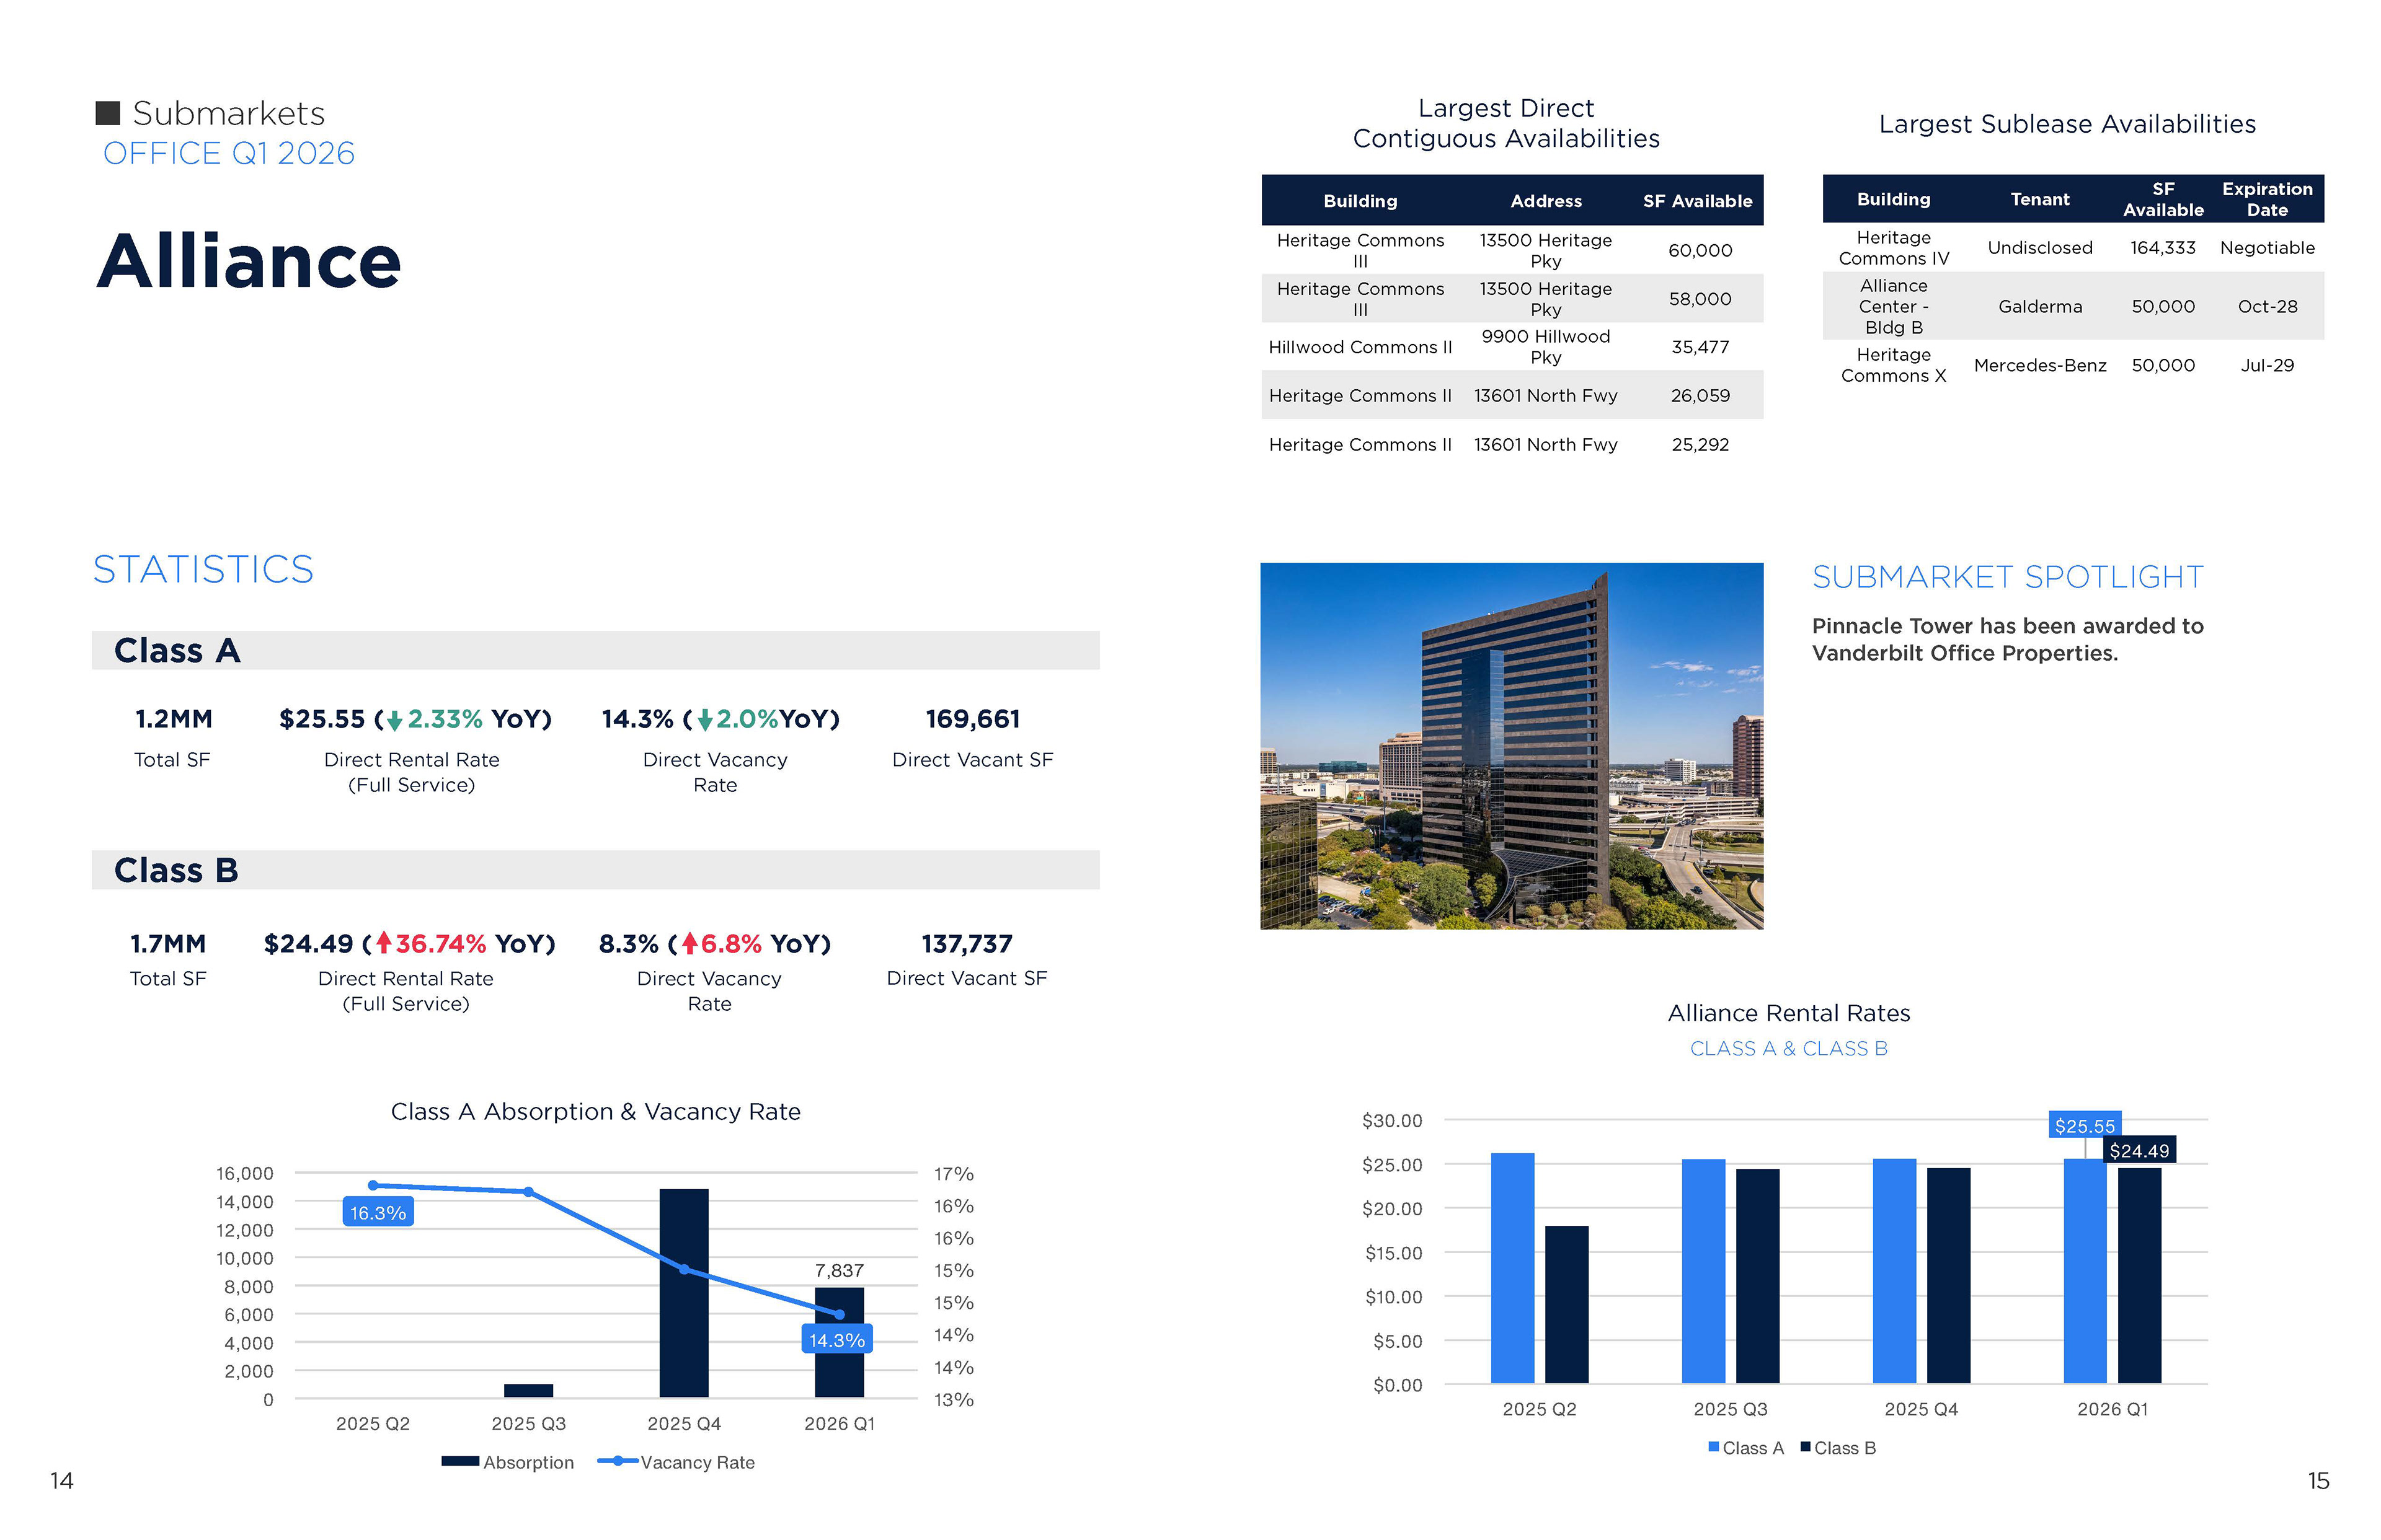Screen dimensions: 2381x1540
Task: Click the black square beside Submarkets
Action: coord(108,113)
